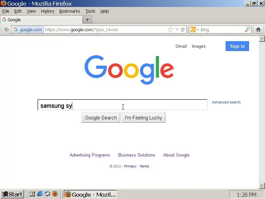The width and height of the screenshot is (265, 199).
Task: Open the Windows Start menu
Action: (x=12, y=194)
